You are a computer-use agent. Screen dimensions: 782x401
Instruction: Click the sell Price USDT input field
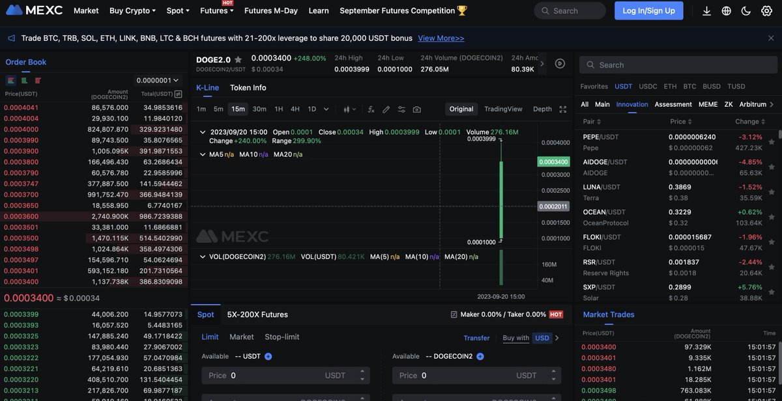pyautogui.click(x=477, y=376)
